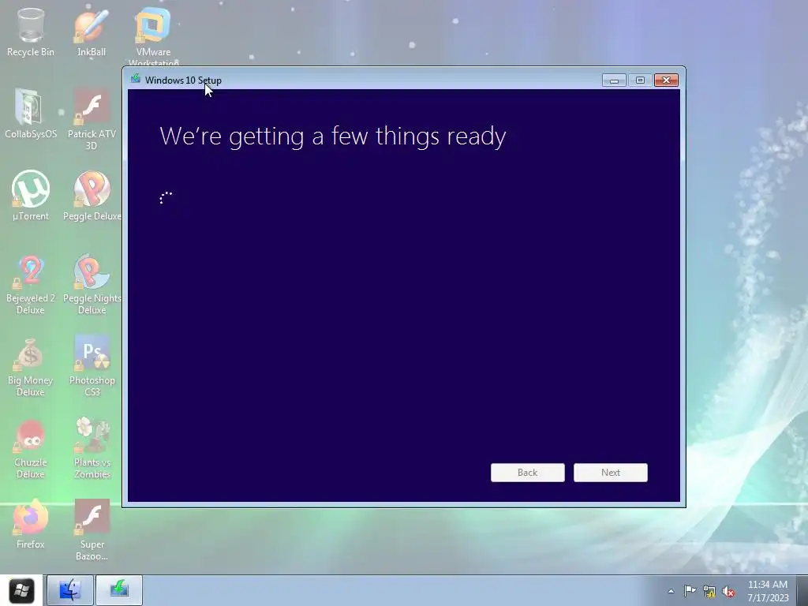
Task: Click the Windows 10 Setup title text
Action: pos(183,80)
